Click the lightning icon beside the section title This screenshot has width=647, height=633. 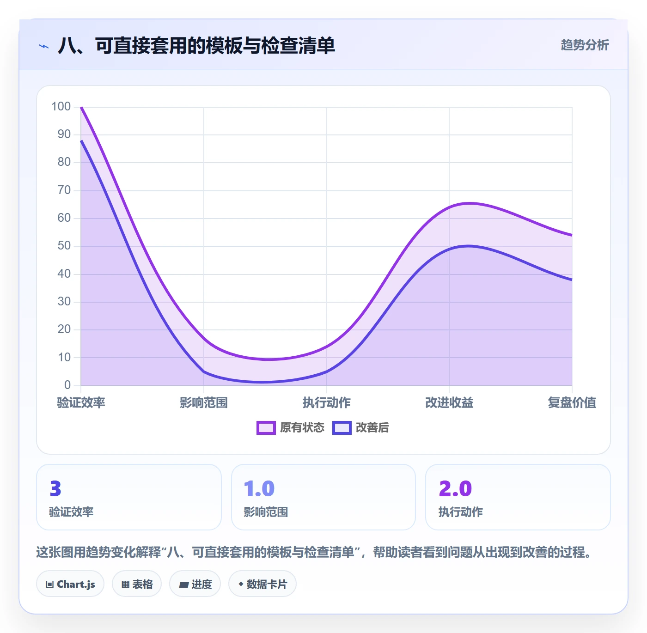44,46
